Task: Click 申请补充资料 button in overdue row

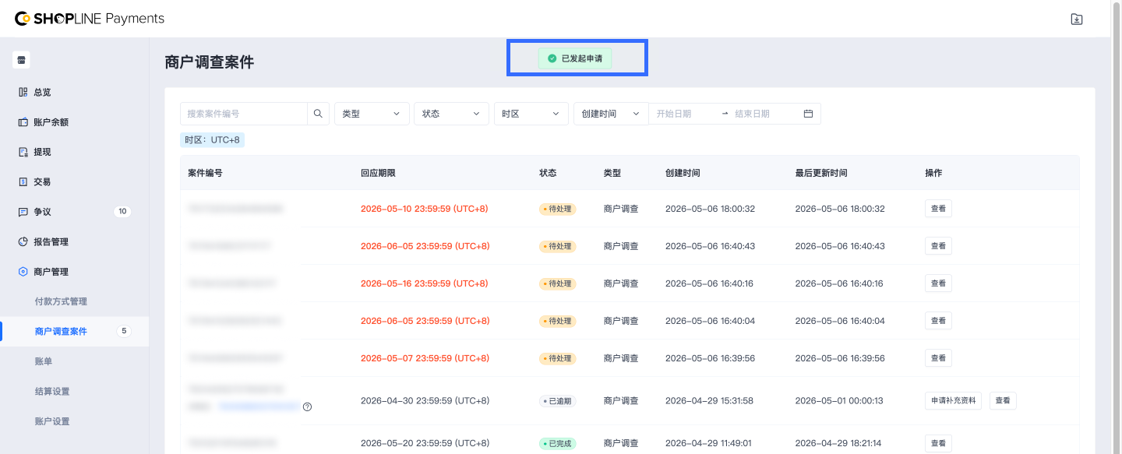Action: (x=953, y=401)
